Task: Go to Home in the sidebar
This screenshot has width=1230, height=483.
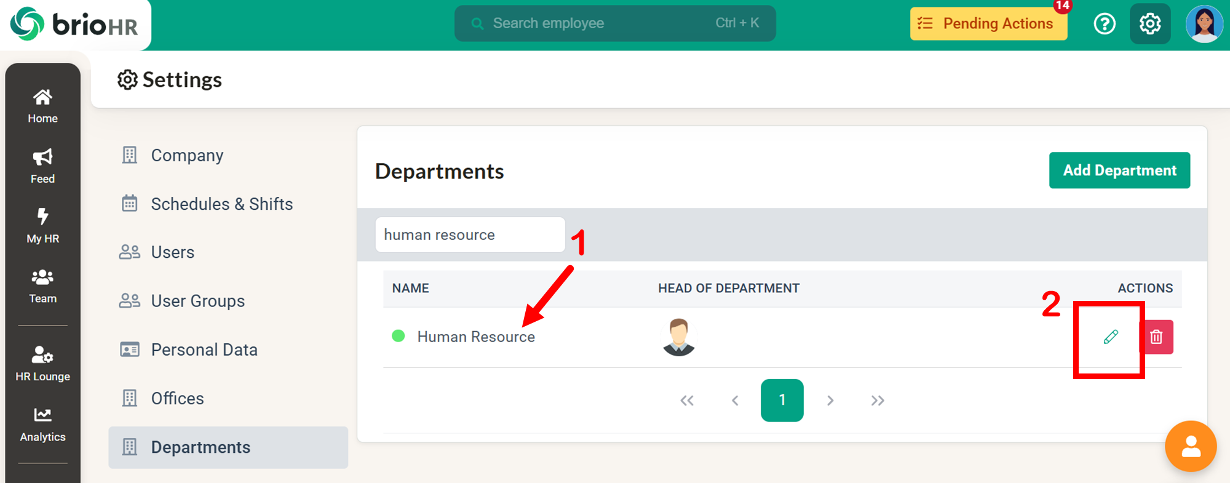Action: pyautogui.click(x=42, y=105)
